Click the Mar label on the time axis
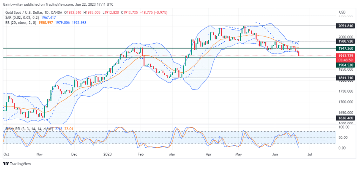Image resolution: width=359 pixels, height=169 pixels. (172, 154)
